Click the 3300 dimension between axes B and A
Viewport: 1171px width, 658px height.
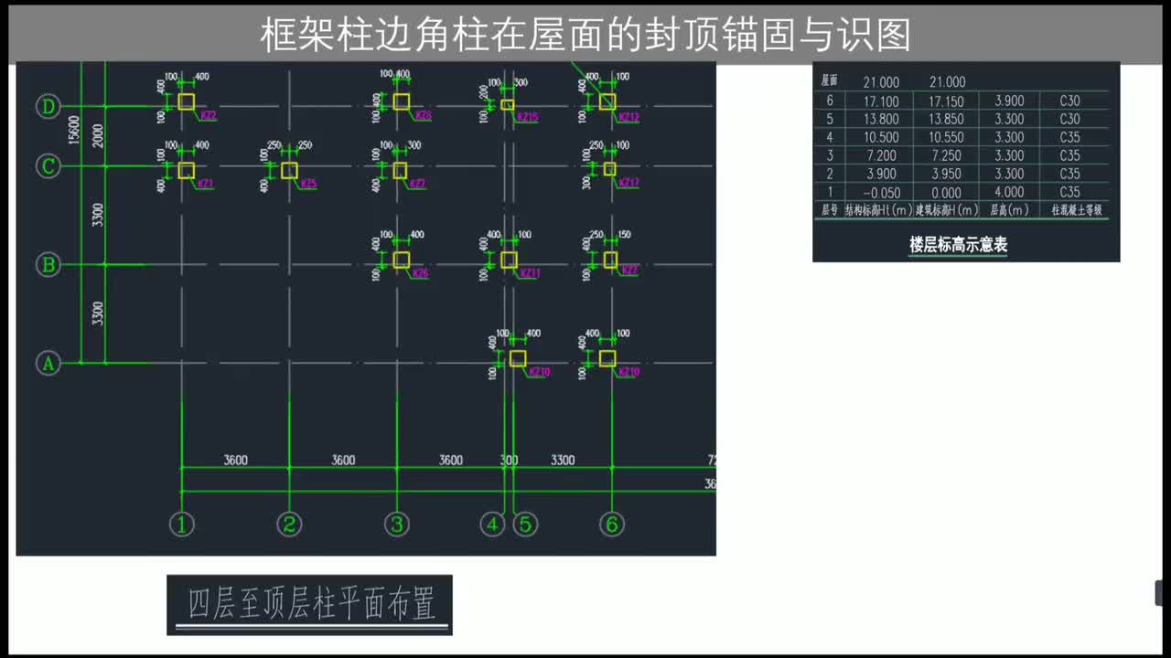pyautogui.click(x=98, y=313)
